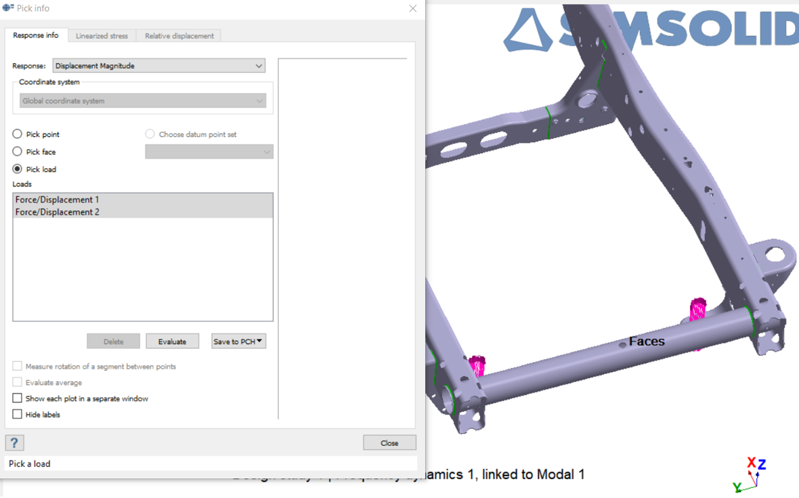Select the Pick face radio option

(18, 152)
